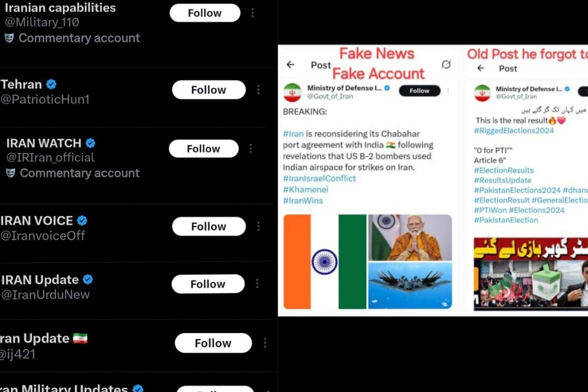588x392 pixels.
Task: Open three-dot menu for IRAN WATCH account
Action: pos(250,148)
